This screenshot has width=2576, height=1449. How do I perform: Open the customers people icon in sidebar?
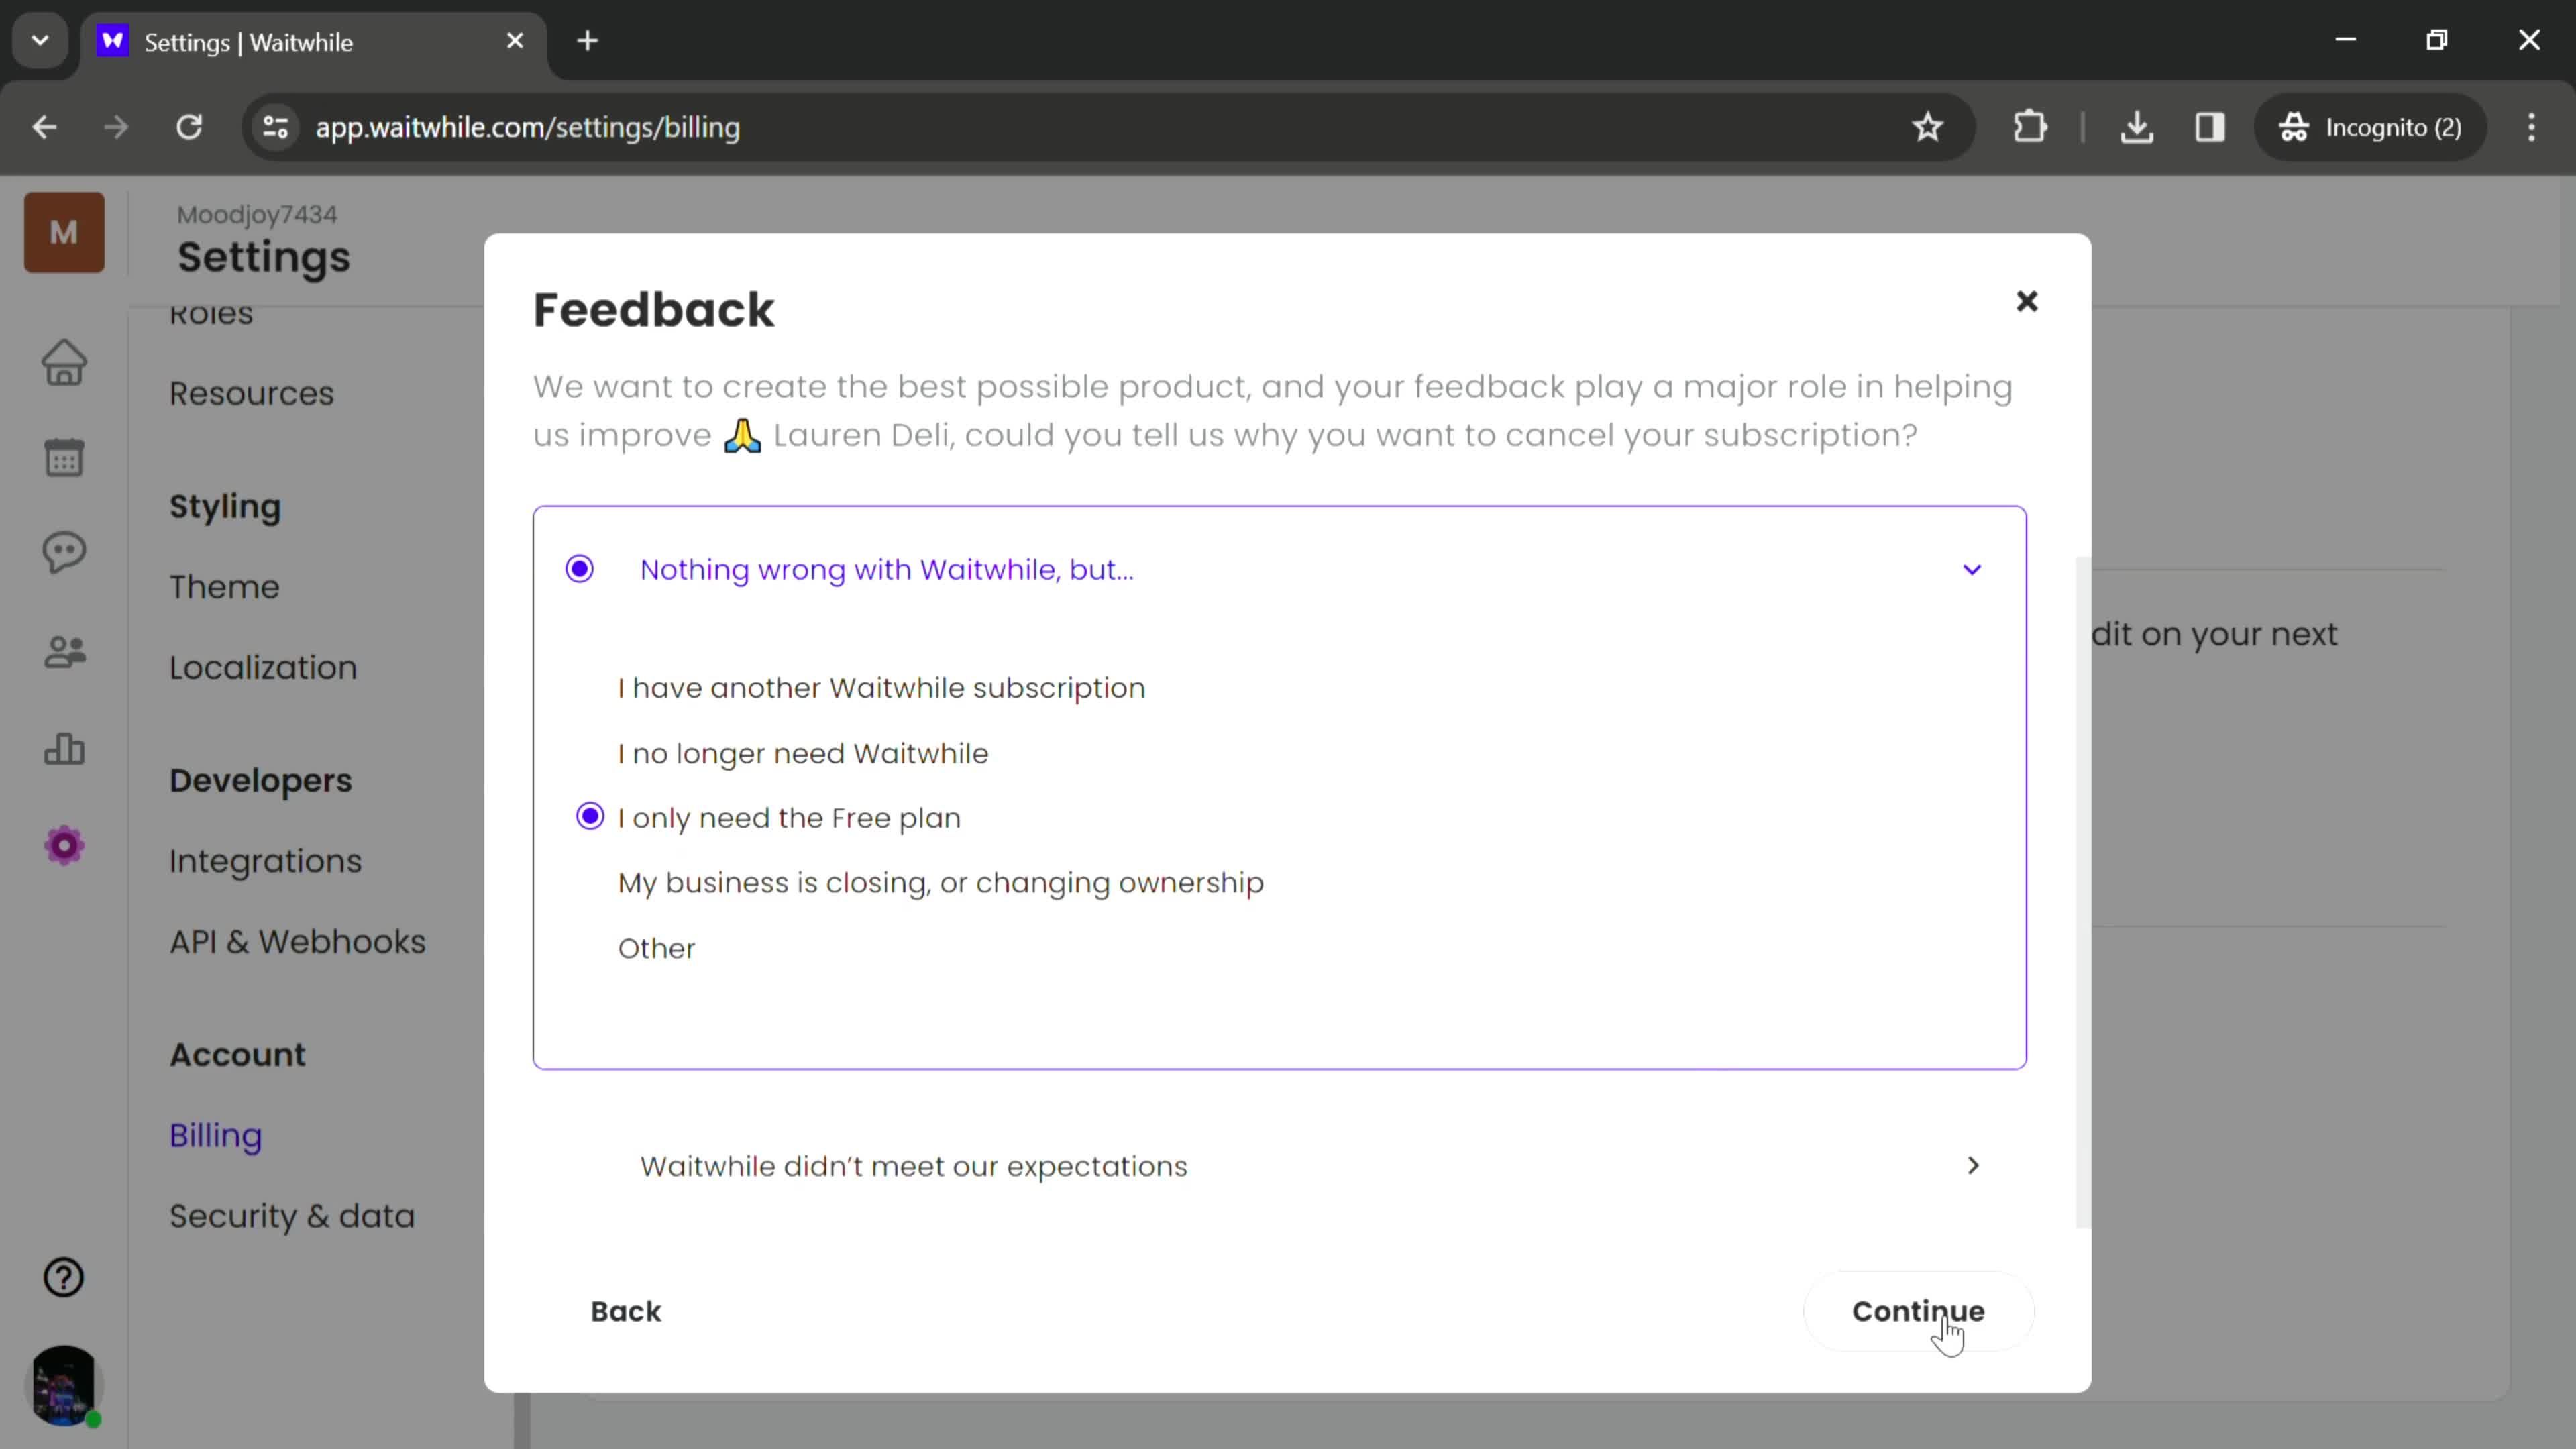click(x=64, y=652)
